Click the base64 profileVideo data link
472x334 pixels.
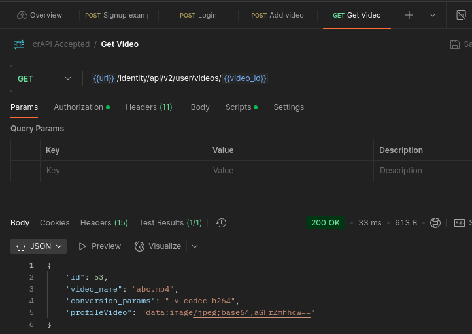(252, 313)
